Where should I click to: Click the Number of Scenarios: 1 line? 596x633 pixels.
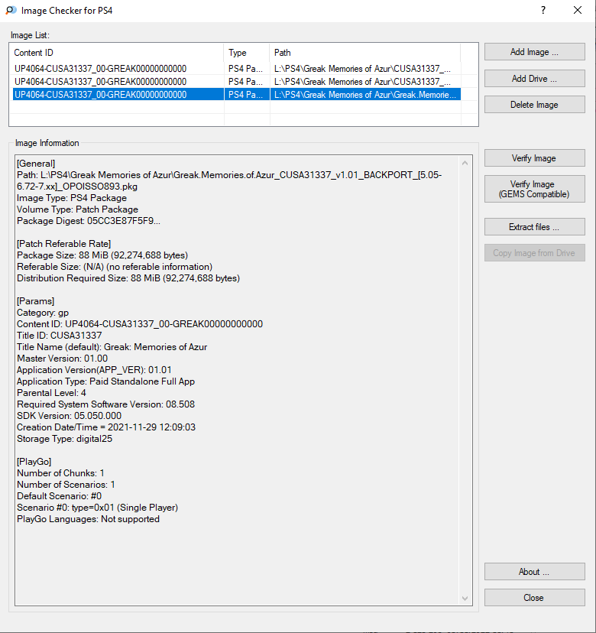click(x=66, y=485)
